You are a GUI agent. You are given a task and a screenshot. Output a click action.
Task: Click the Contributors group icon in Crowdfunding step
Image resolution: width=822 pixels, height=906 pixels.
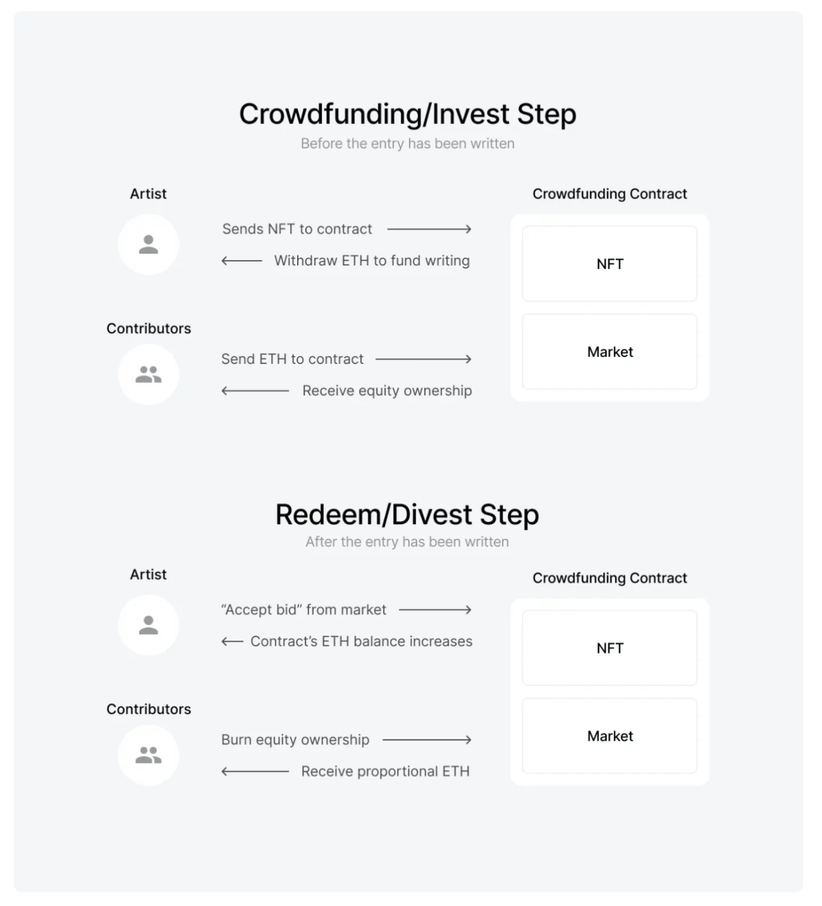(148, 374)
